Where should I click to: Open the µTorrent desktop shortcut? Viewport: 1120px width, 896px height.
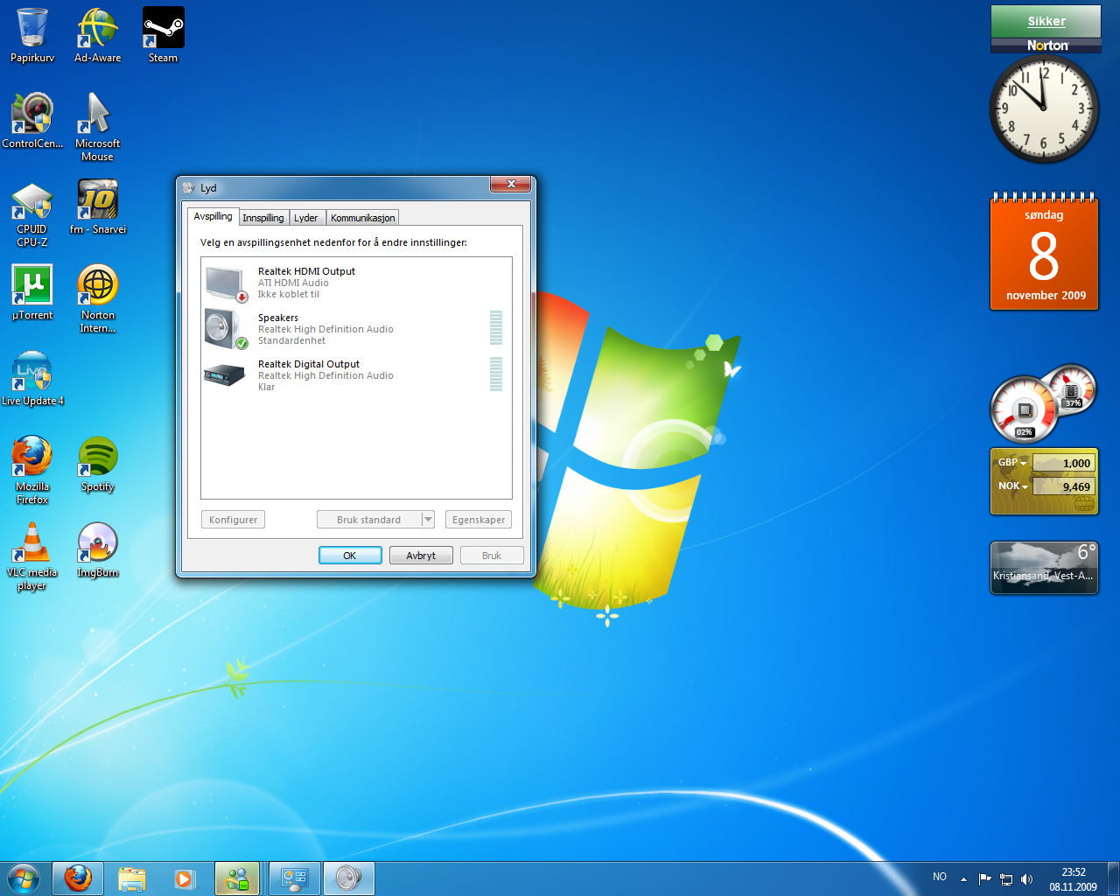pyautogui.click(x=32, y=292)
